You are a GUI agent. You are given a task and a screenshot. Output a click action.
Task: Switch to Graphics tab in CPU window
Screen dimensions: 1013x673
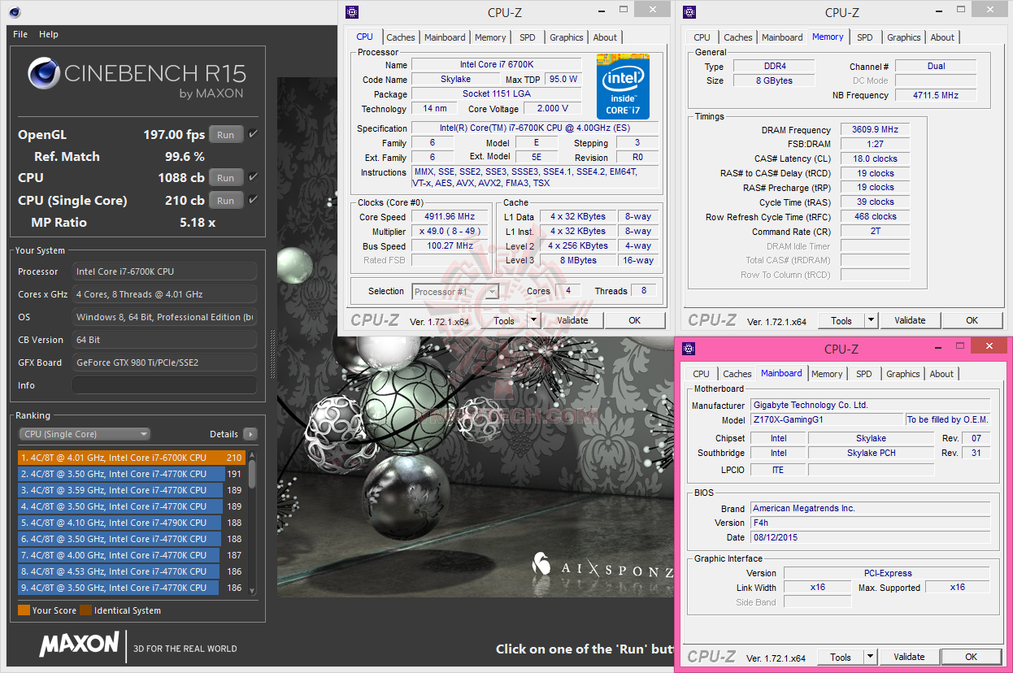point(567,37)
